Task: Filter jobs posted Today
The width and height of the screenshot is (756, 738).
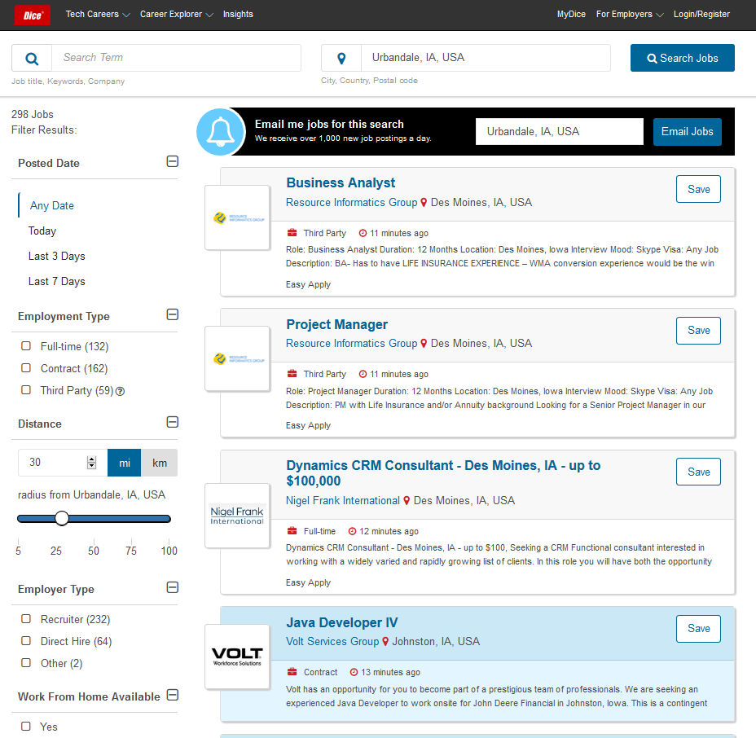Action: click(x=42, y=231)
